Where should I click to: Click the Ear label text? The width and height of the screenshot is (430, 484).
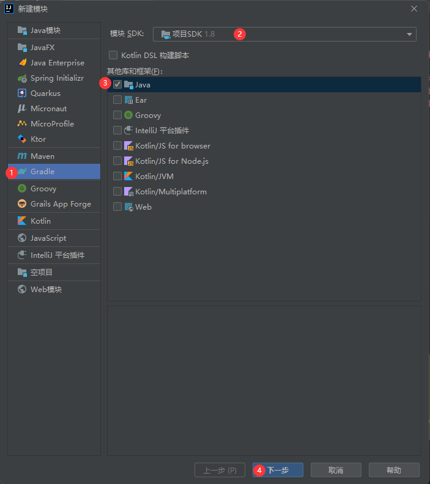click(141, 100)
